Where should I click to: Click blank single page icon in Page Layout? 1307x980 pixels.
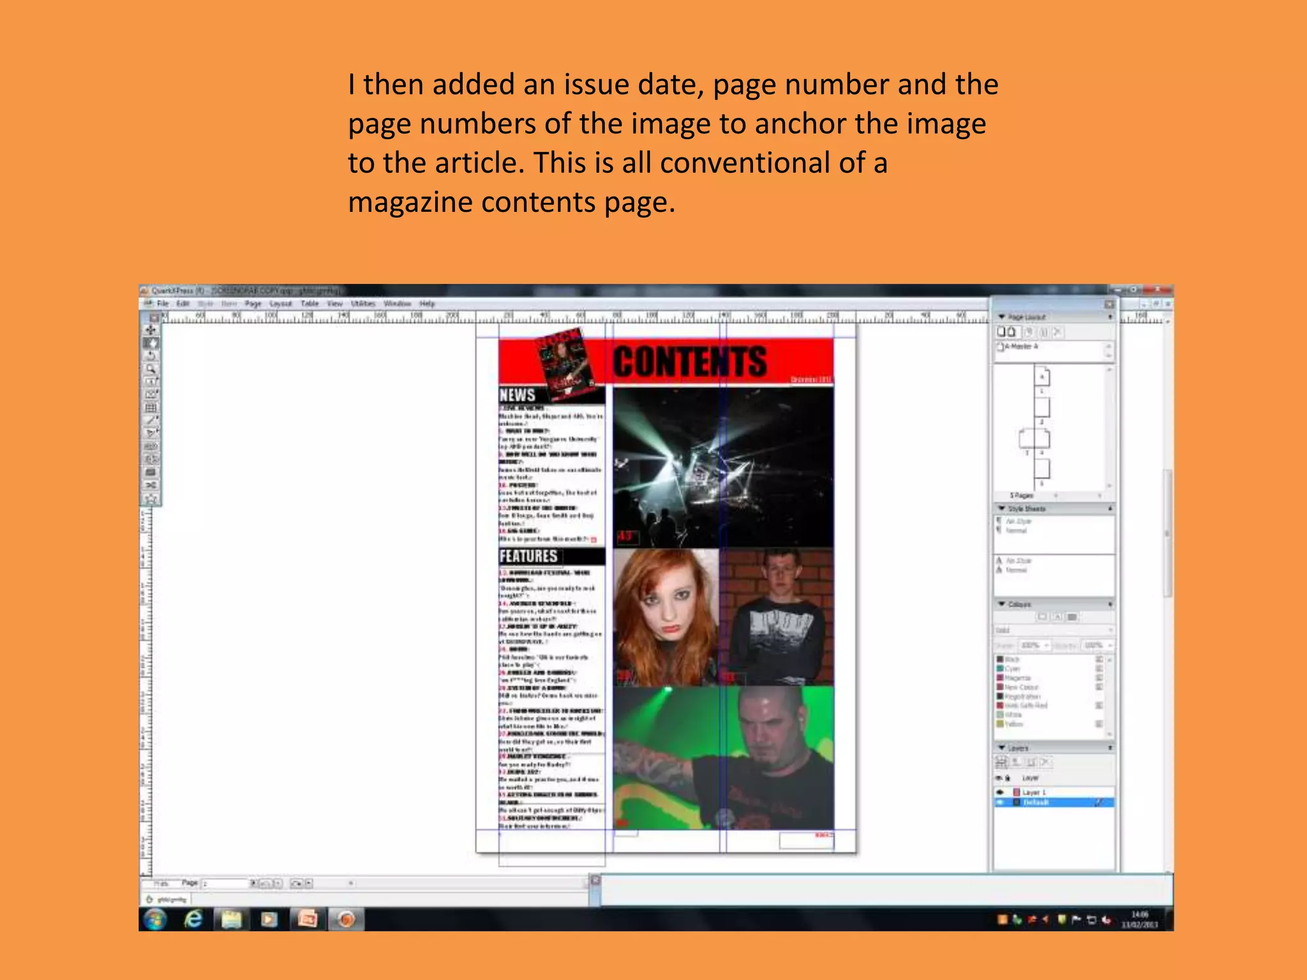click(x=1001, y=332)
